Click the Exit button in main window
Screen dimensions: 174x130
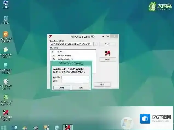pyautogui.click(x=102, y=84)
